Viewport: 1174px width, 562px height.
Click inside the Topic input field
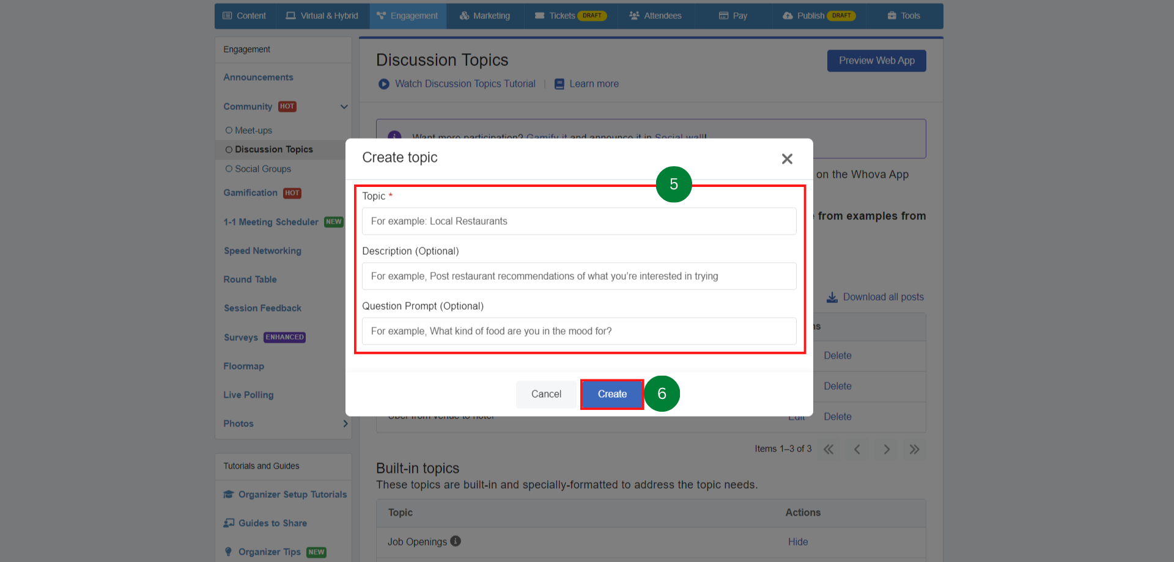point(578,221)
